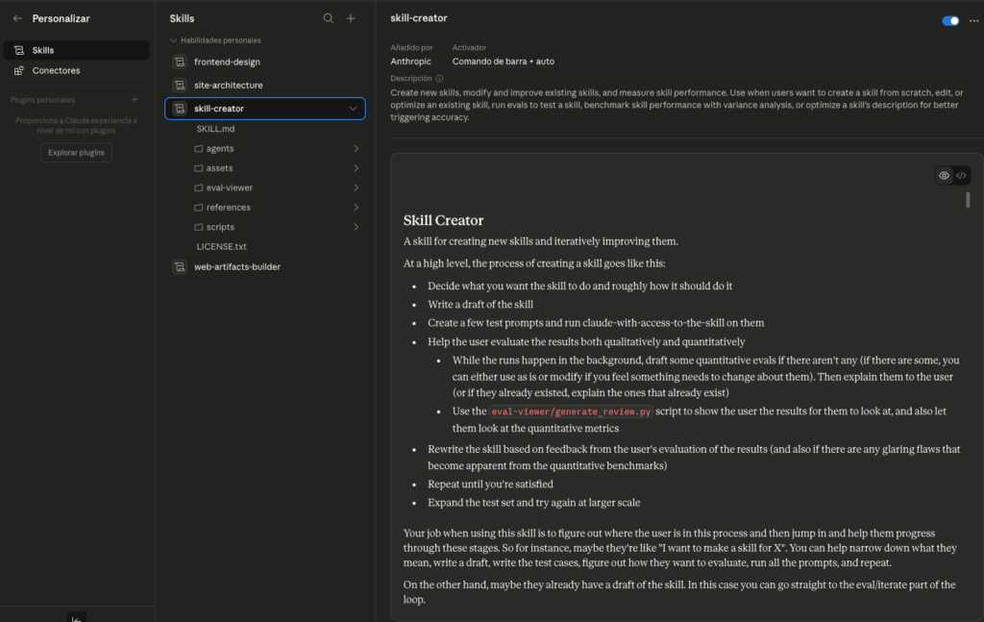This screenshot has width=984, height=622.
Task: Switch to the eye preview view
Action: (x=945, y=175)
